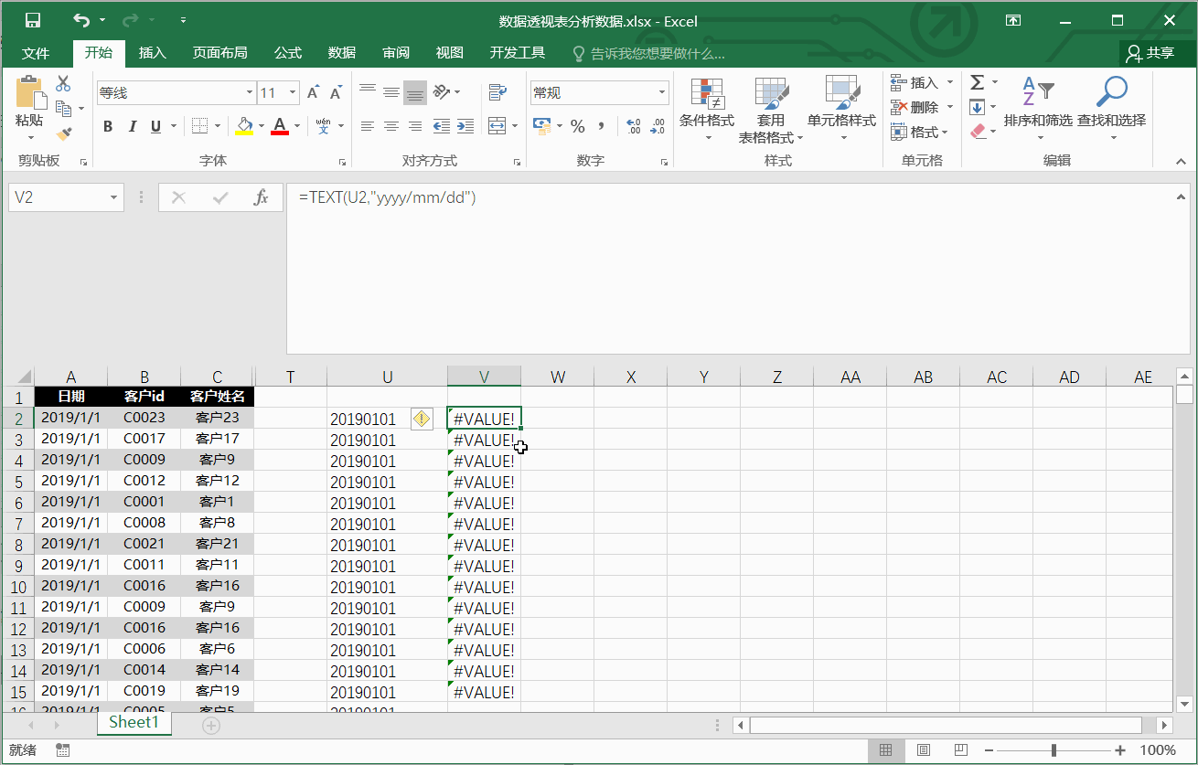Toggle Wrap Text
Viewport: 1198px width, 765px height.
tap(497, 92)
